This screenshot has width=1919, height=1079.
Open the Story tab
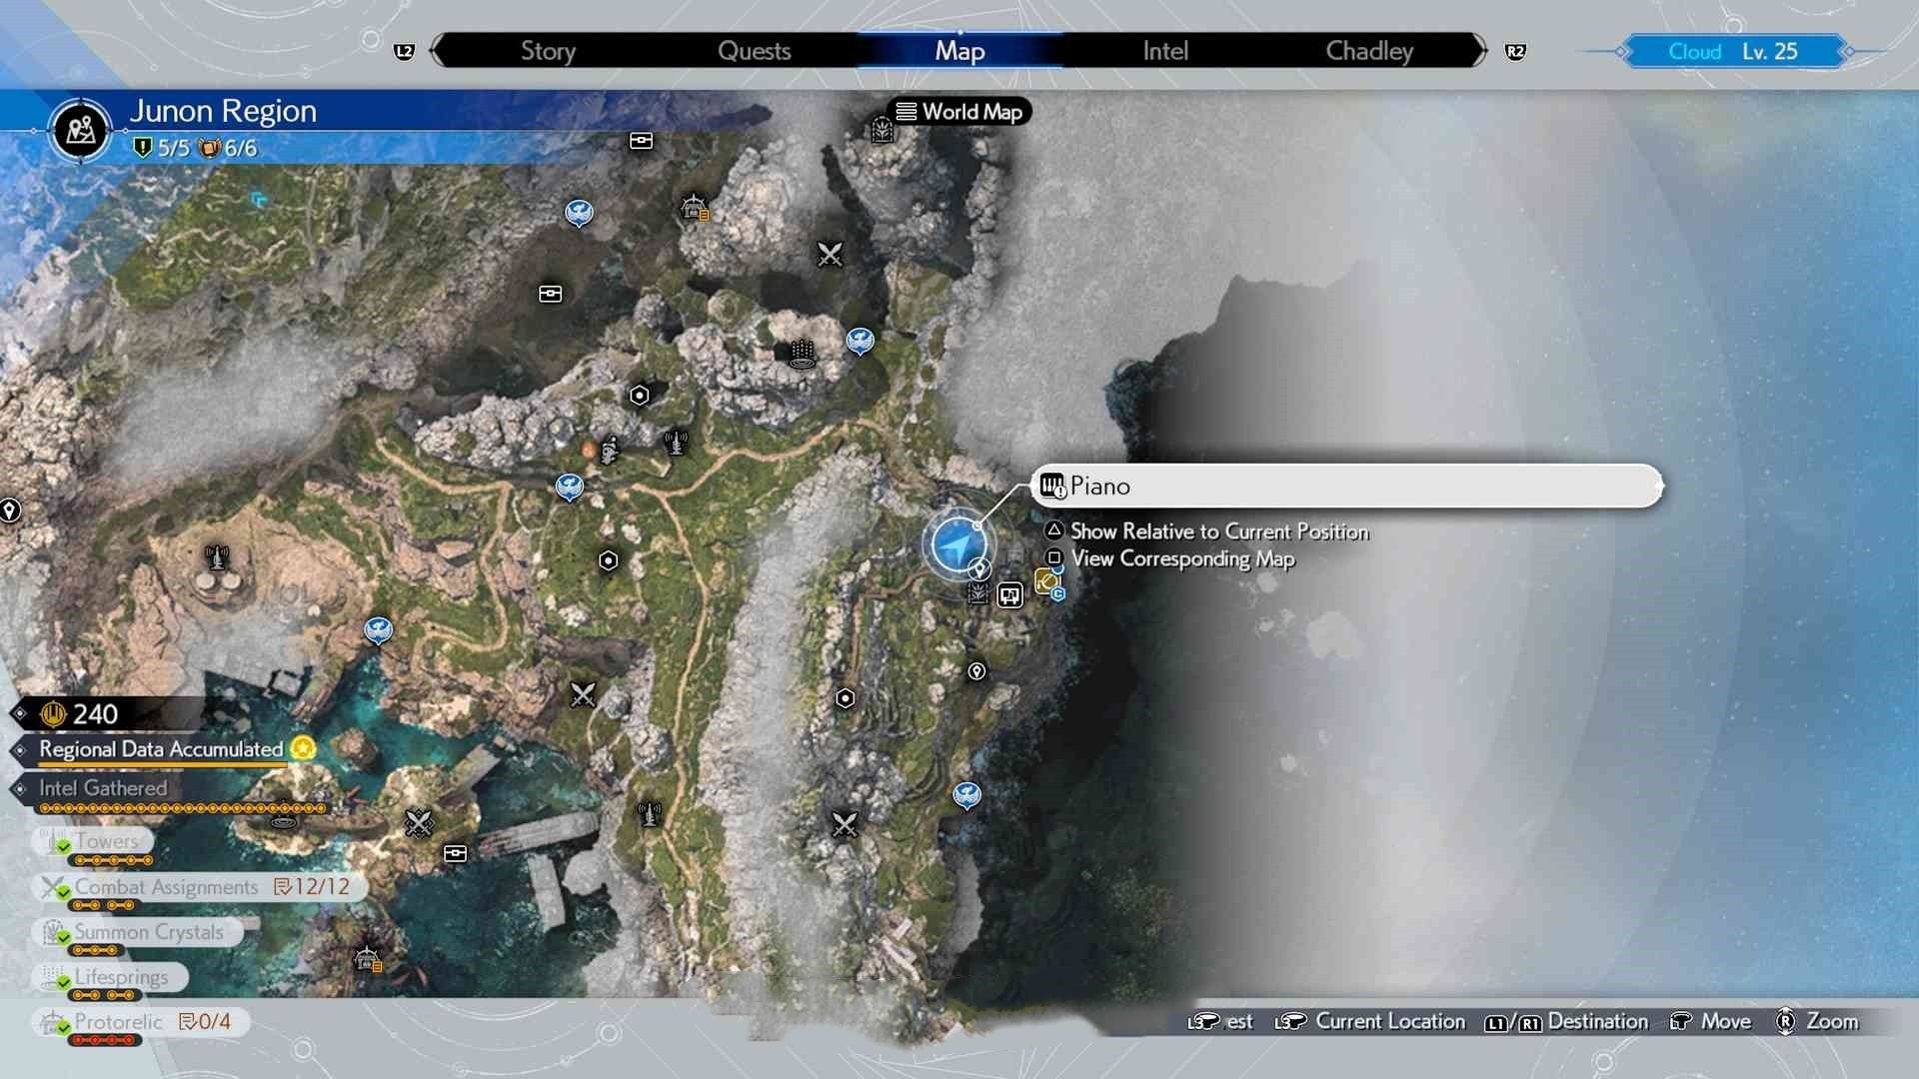click(547, 51)
